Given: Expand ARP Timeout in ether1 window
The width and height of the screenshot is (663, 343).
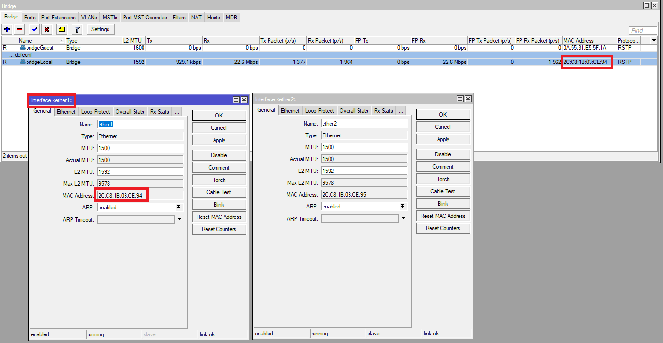Looking at the screenshot, I should point(179,219).
